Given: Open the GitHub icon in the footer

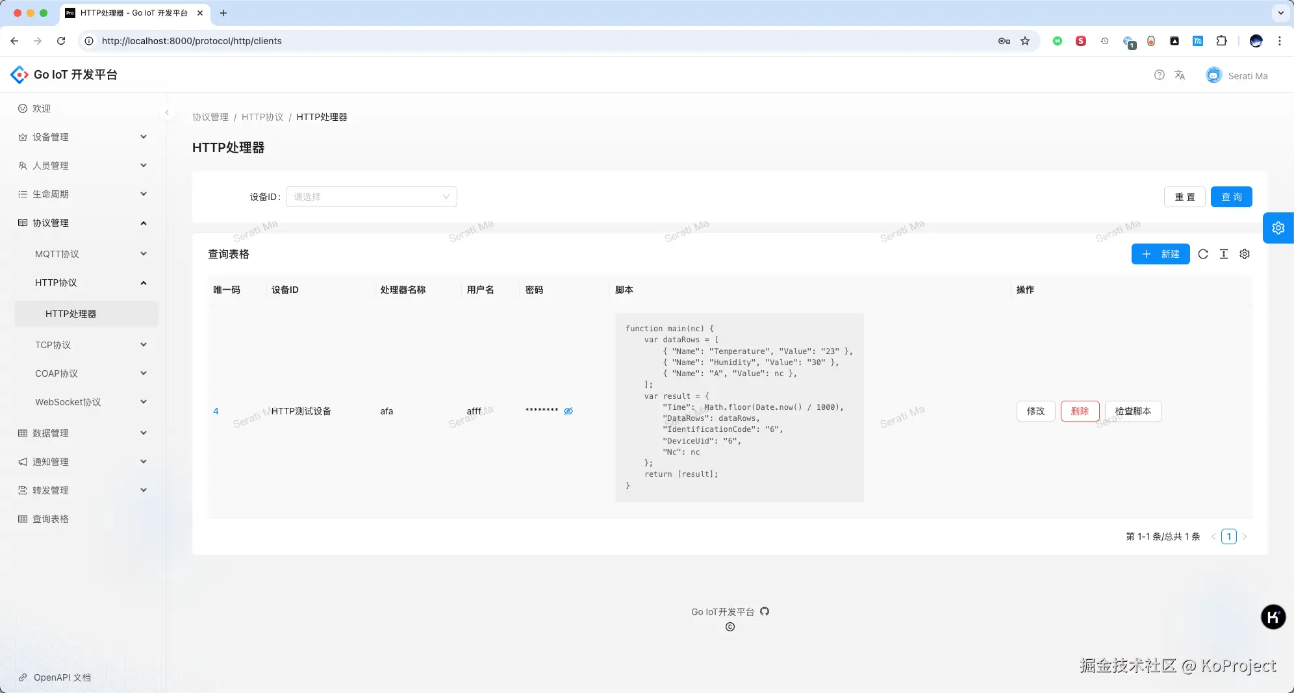Looking at the screenshot, I should coord(765,612).
